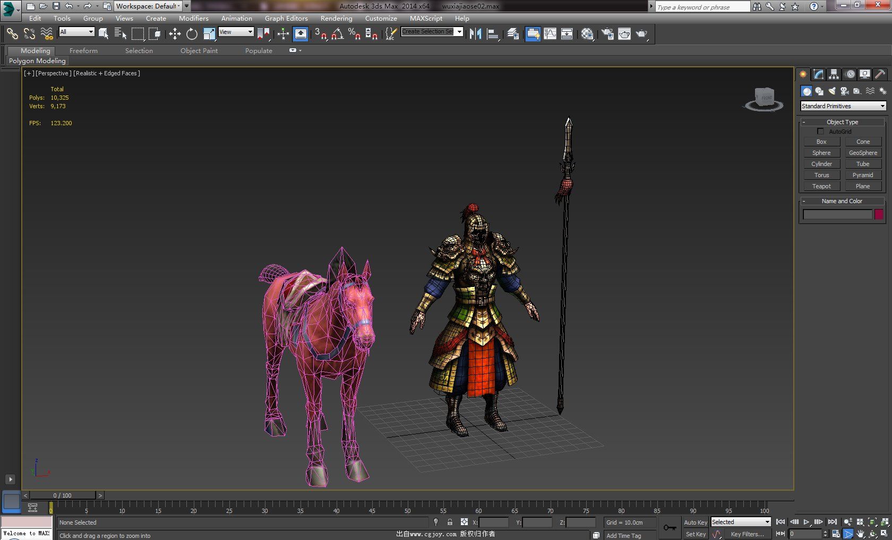Activate Select and Rotate tool
Viewport: 892px width, 540px height.
192,34
